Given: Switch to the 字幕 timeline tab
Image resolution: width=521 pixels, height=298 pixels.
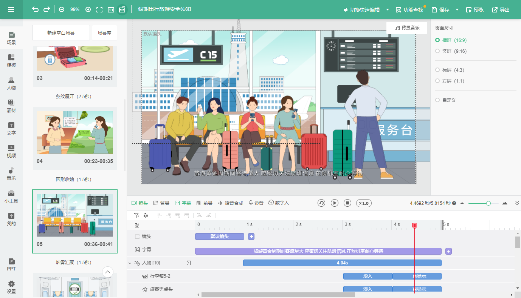Looking at the screenshot, I should [183, 203].
